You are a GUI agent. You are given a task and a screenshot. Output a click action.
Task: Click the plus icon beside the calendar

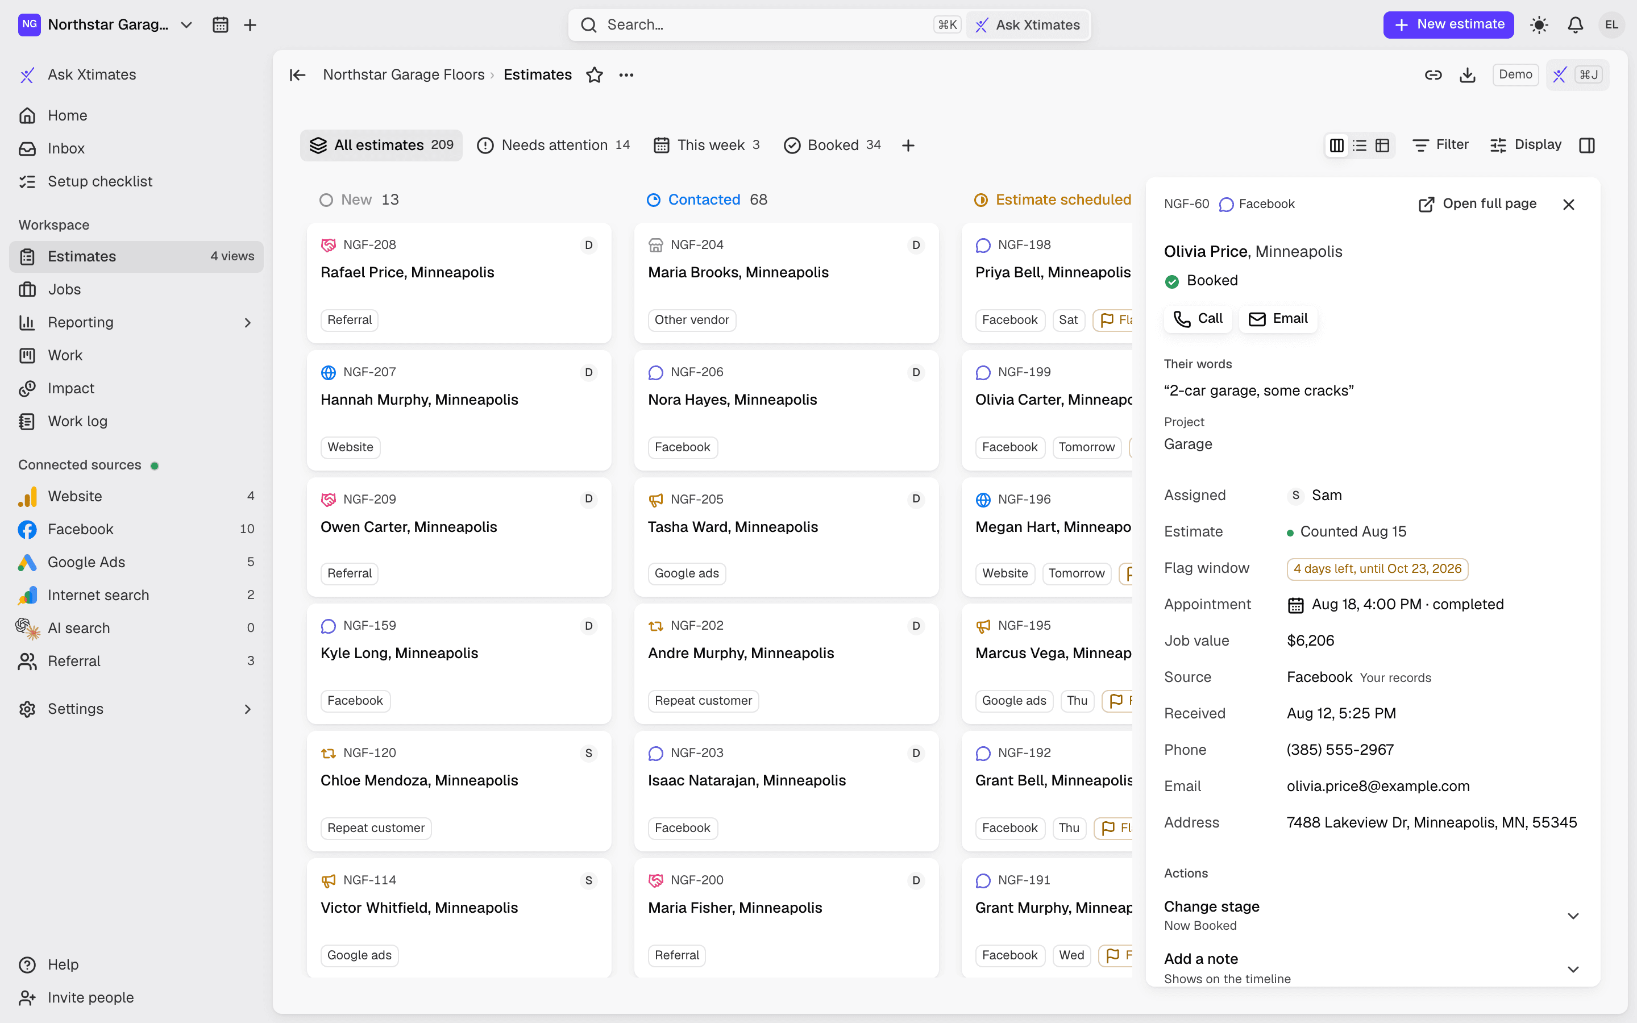250,25
